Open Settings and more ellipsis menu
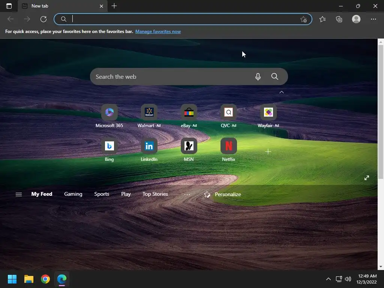 coord(373,19)
